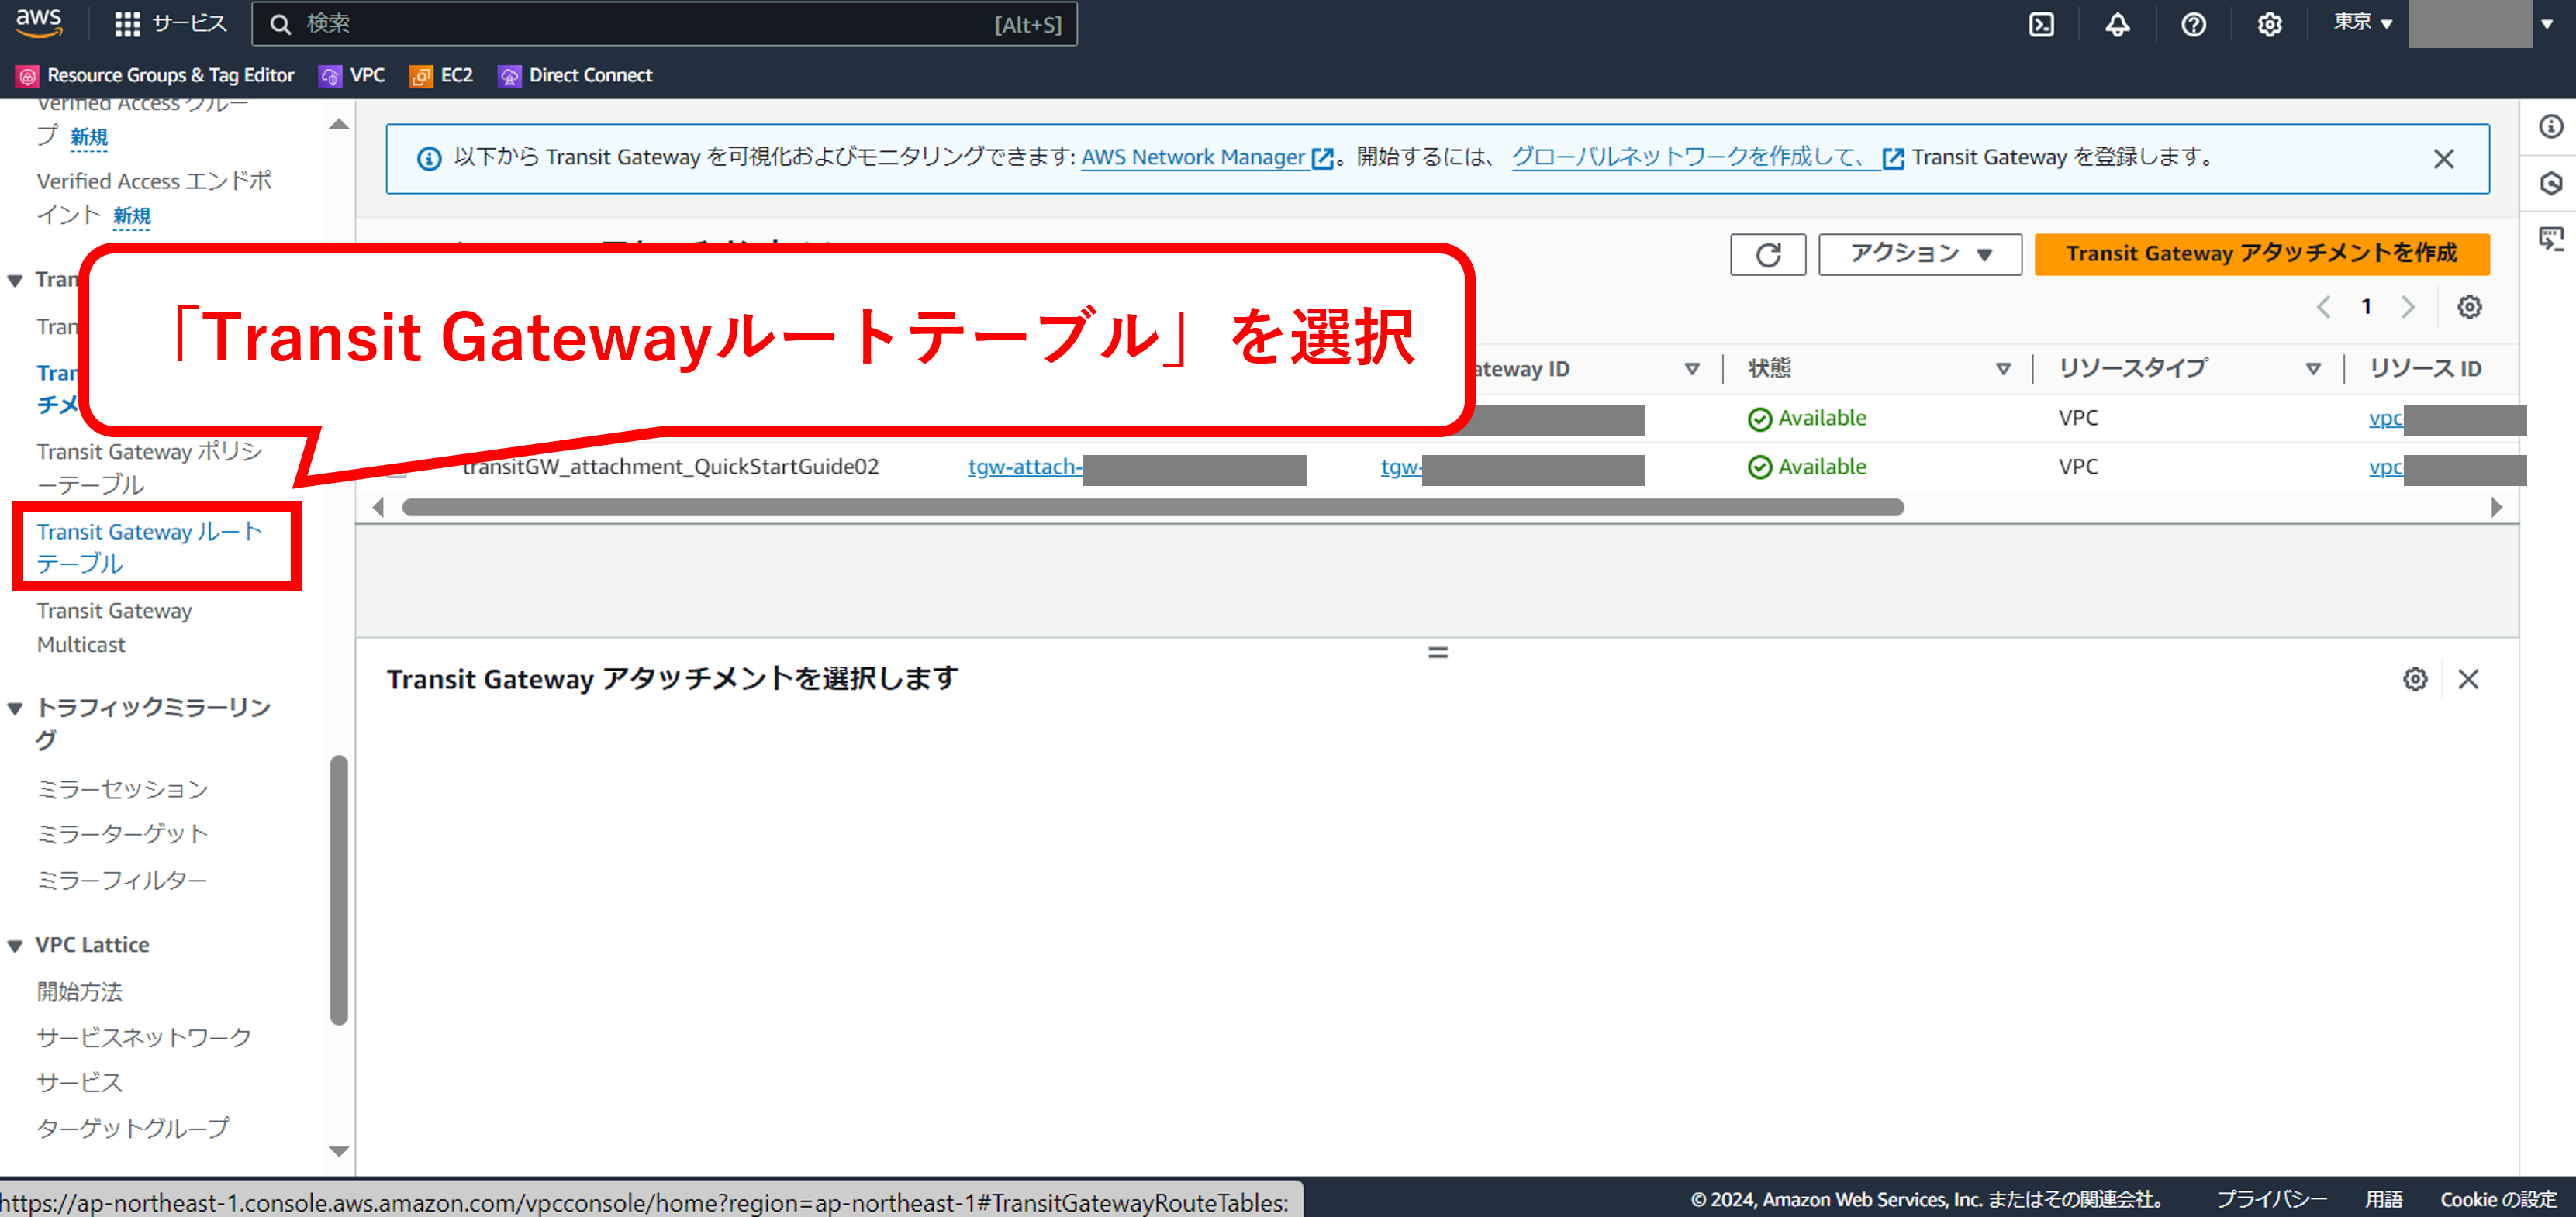Image resolution: width=2576 pixels, height=1217 pixels.
Task: Select Transit Gateway Multicast in sidebar
Action: point(114,627)
